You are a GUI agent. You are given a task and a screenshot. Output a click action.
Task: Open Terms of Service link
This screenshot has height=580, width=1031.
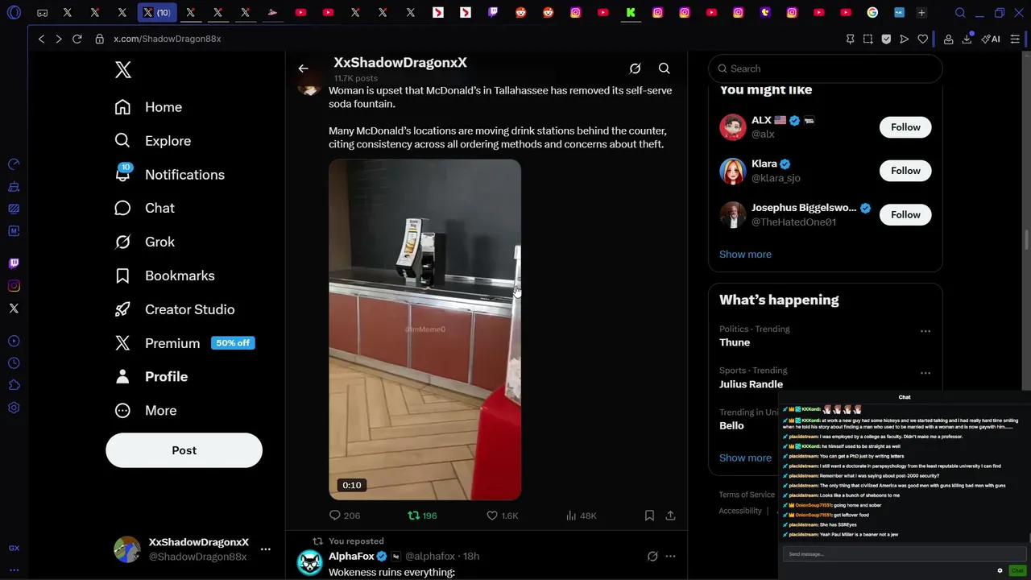point(747,495)
